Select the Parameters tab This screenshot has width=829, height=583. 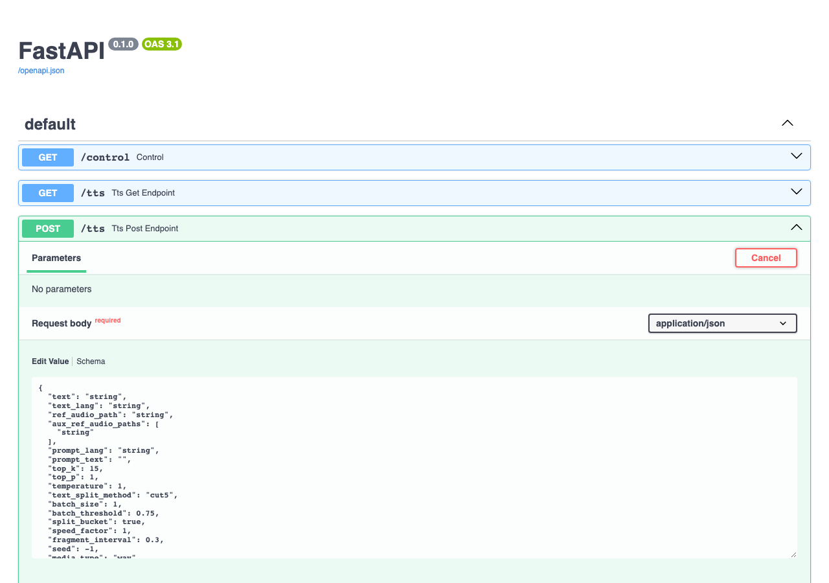tap(56, 258)
